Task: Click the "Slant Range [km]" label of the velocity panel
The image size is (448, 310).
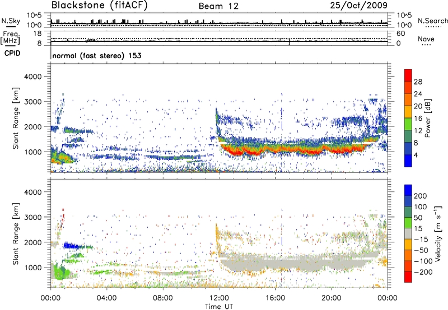Action: (16, 233)
